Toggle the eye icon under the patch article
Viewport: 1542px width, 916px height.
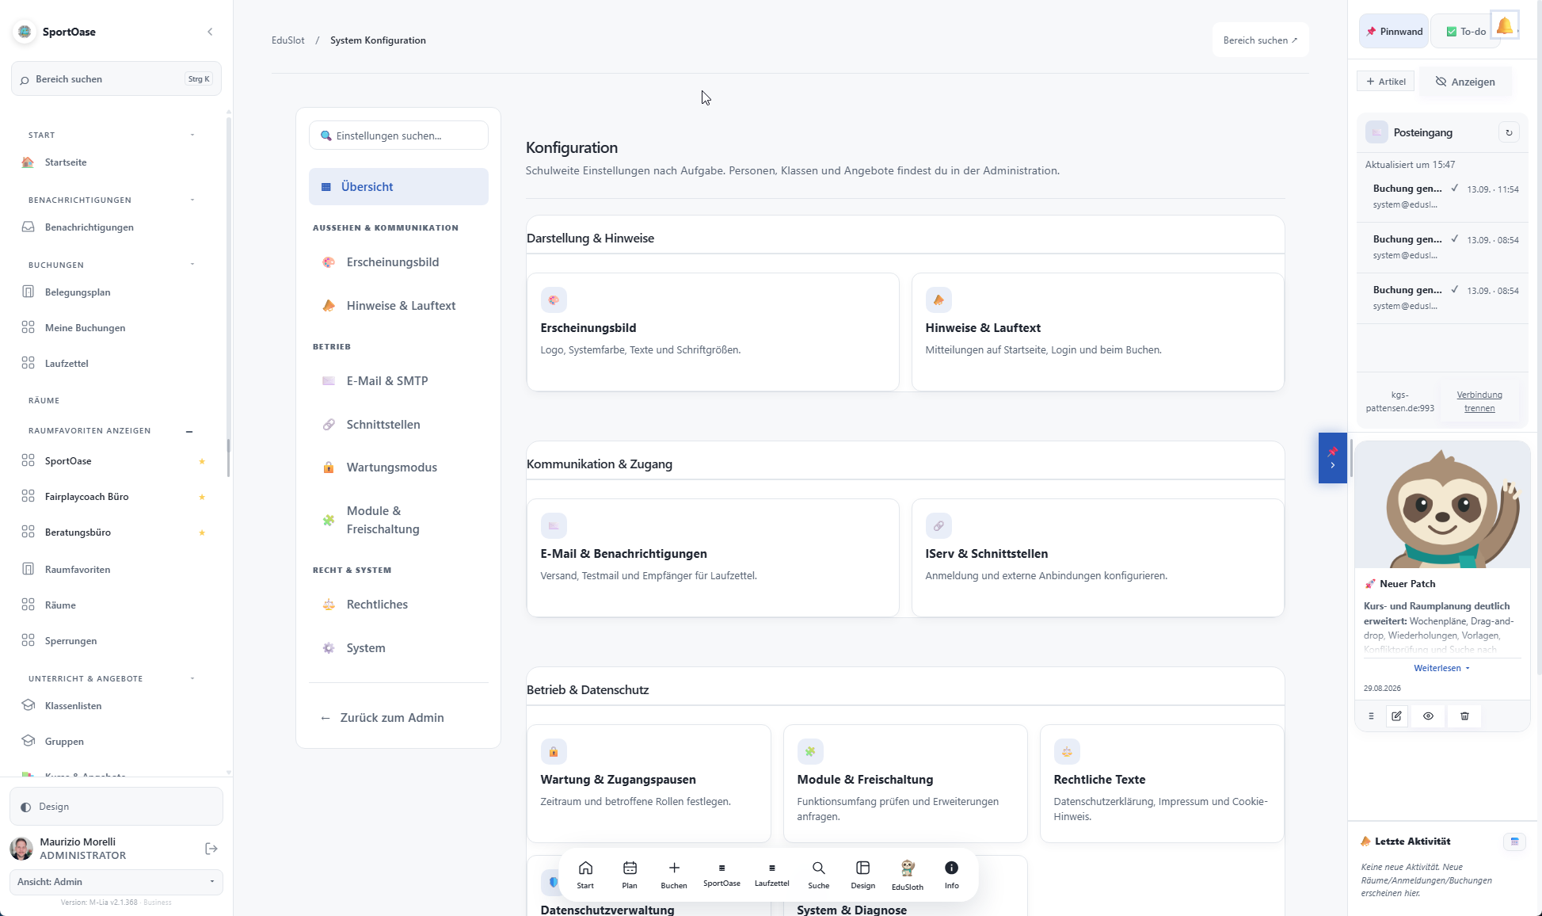1428,716
